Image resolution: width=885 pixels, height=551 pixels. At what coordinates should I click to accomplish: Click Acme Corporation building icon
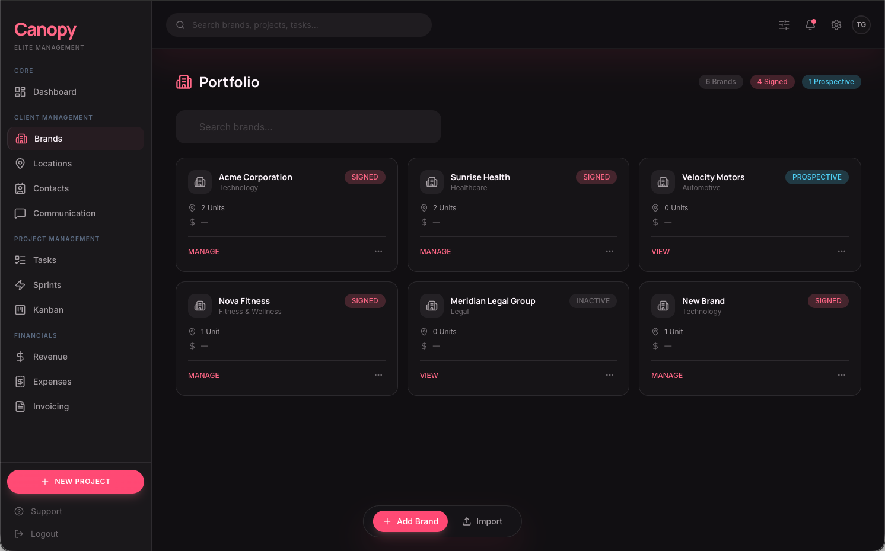coord(200,182)
